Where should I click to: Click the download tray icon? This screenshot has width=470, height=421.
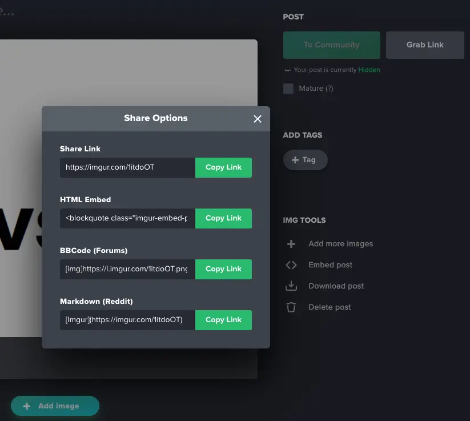[291, 286]
